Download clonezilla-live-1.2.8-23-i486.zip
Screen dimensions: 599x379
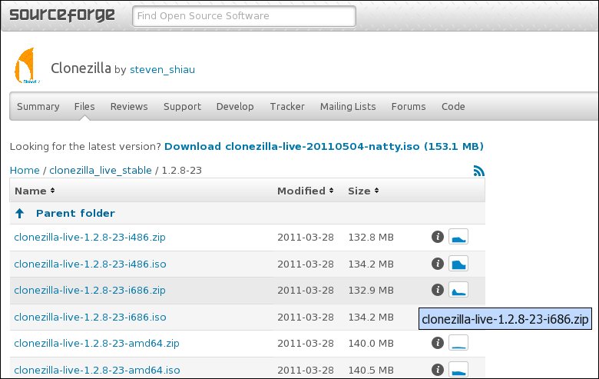90,237
